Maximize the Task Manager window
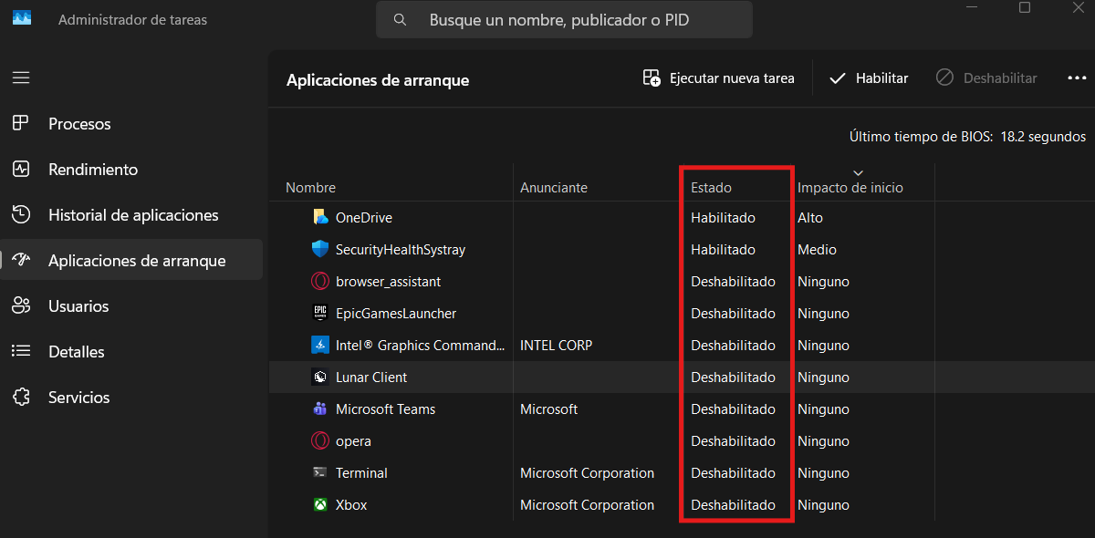Viewport: 1095px width, 538px height. click(1025, 8)
